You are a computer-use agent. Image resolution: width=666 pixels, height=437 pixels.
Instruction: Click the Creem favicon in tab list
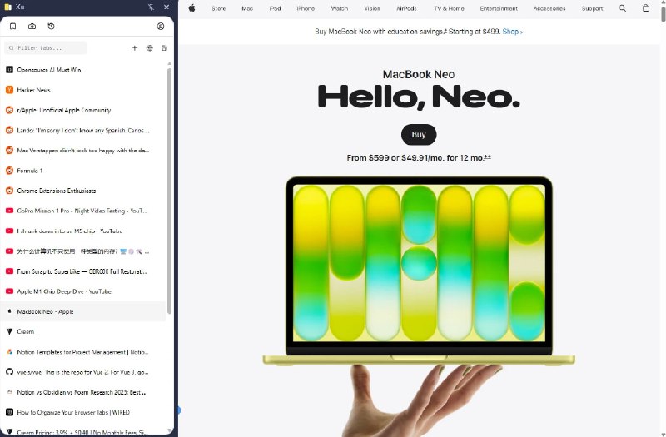pos(9,331)
